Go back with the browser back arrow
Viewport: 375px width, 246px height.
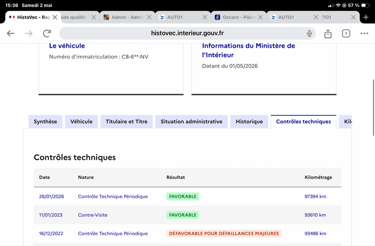point(10,33)
